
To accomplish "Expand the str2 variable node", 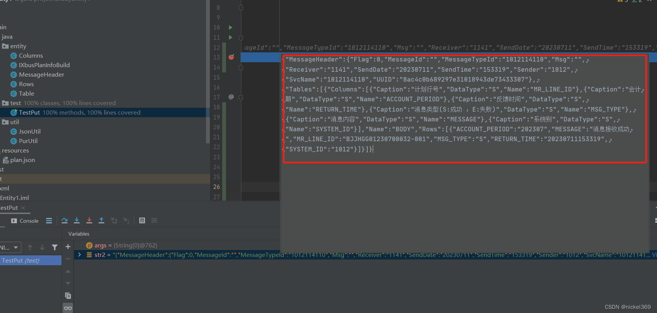I will coord(79,255).
